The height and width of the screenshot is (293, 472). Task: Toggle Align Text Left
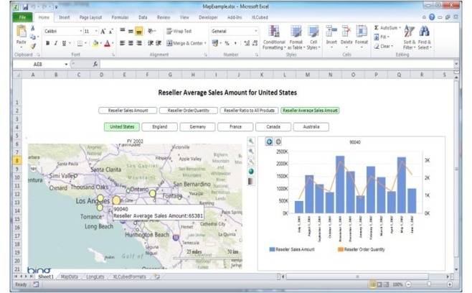(x=122, y=43)
